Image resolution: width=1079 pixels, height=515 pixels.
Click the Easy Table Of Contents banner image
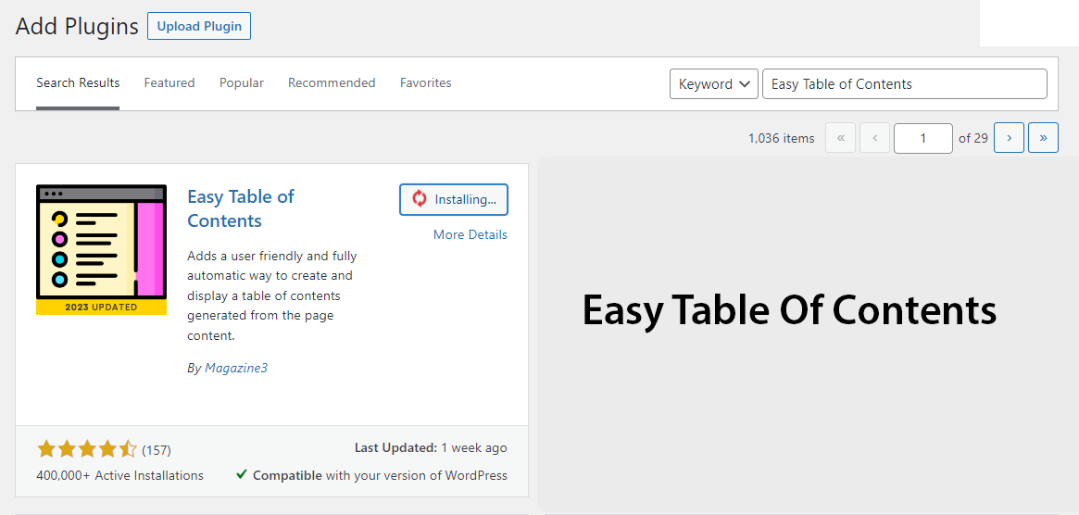point(789,310)
